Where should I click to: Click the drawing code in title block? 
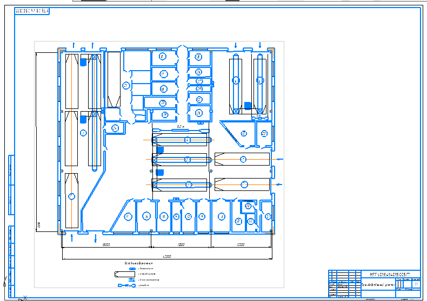coord(390,275)
